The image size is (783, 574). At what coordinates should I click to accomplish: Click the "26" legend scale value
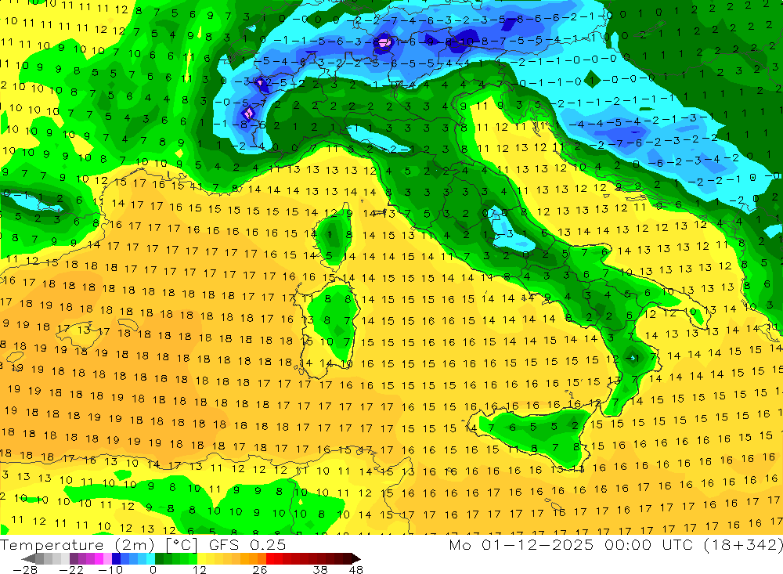click(260, 569)
